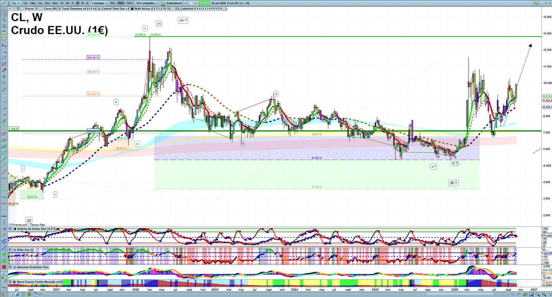Viewport: 552px width, 297px height.
Task: Switch to the weekly W timeframe
Action: (x=78, y=3)
